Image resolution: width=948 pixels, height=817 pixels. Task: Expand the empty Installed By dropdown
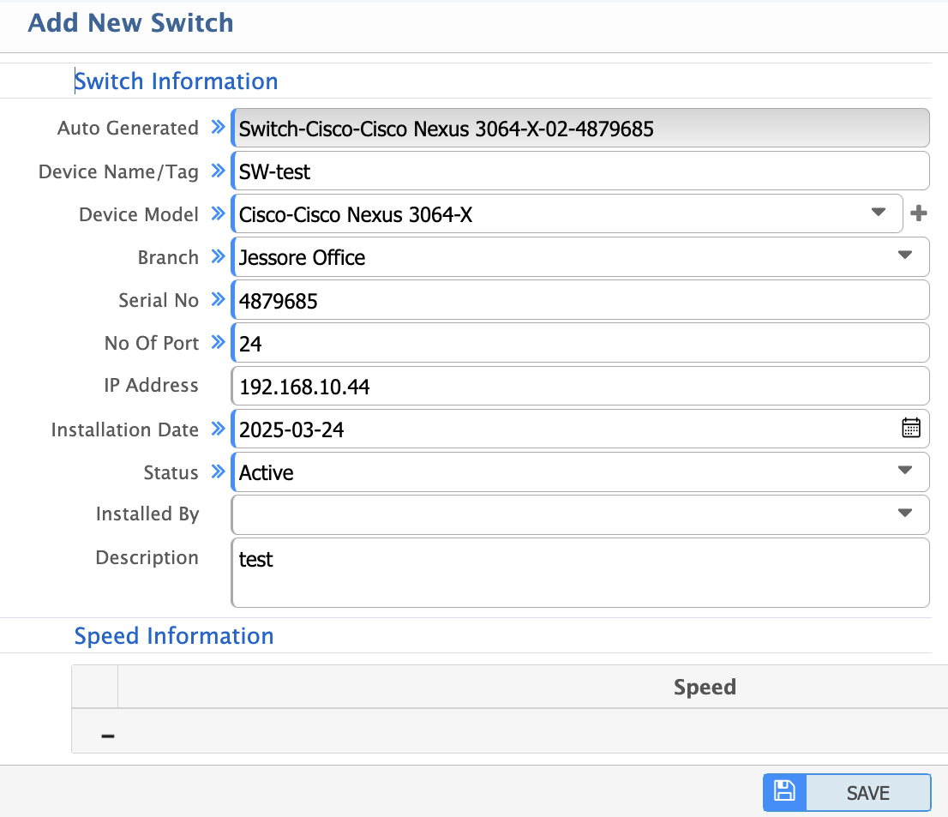click(x=904, y=514)
